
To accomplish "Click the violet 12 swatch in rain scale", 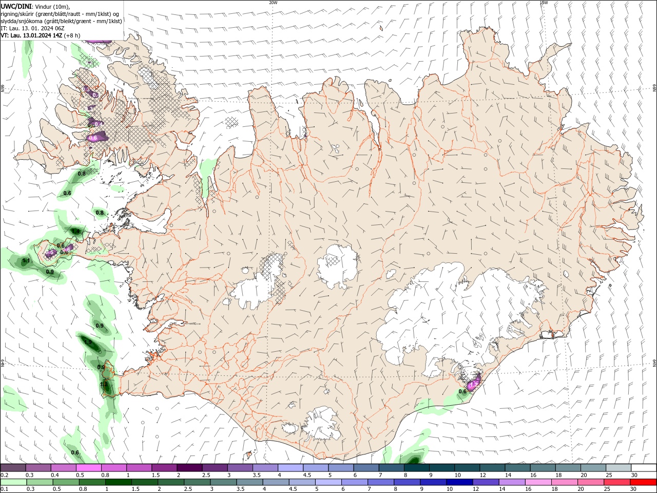I will pyautogui.click(x=485, y=482).
